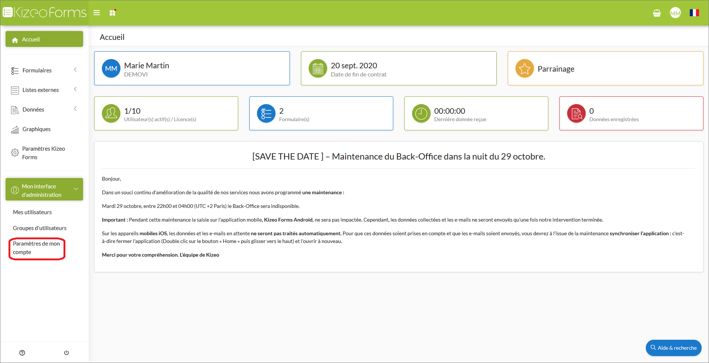
Task: Click the blue forms list icon
Action: [266, 113]
